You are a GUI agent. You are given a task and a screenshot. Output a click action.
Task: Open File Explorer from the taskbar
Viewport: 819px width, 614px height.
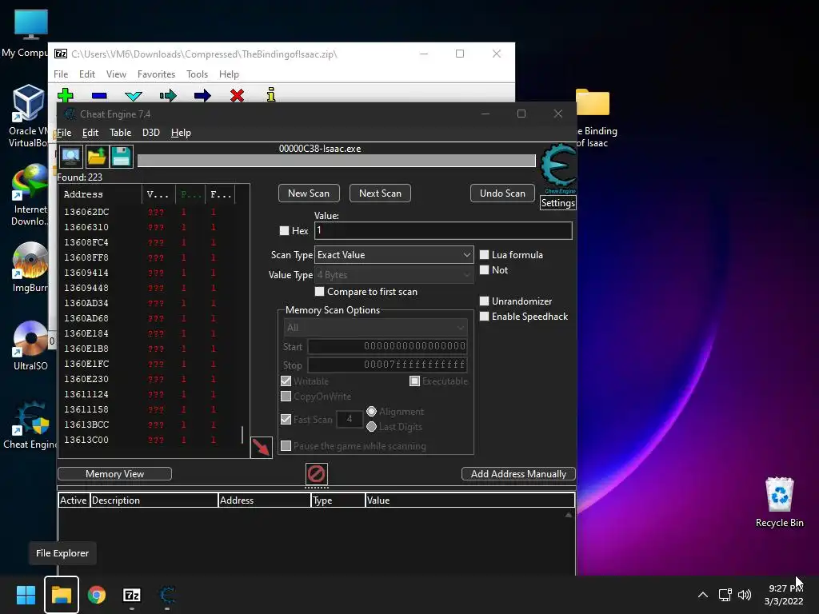61,595
